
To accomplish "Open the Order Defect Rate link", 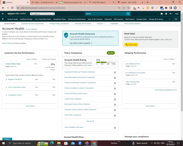I will pyautogui.click(x=13, y=64).
